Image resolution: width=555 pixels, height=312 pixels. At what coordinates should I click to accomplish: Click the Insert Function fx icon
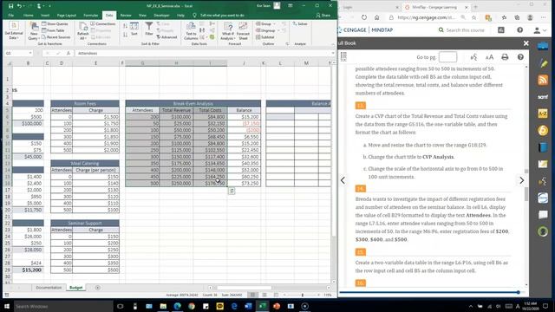69,53
